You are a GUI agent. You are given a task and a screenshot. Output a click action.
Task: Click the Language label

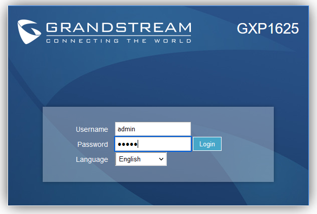click(92, 159)
